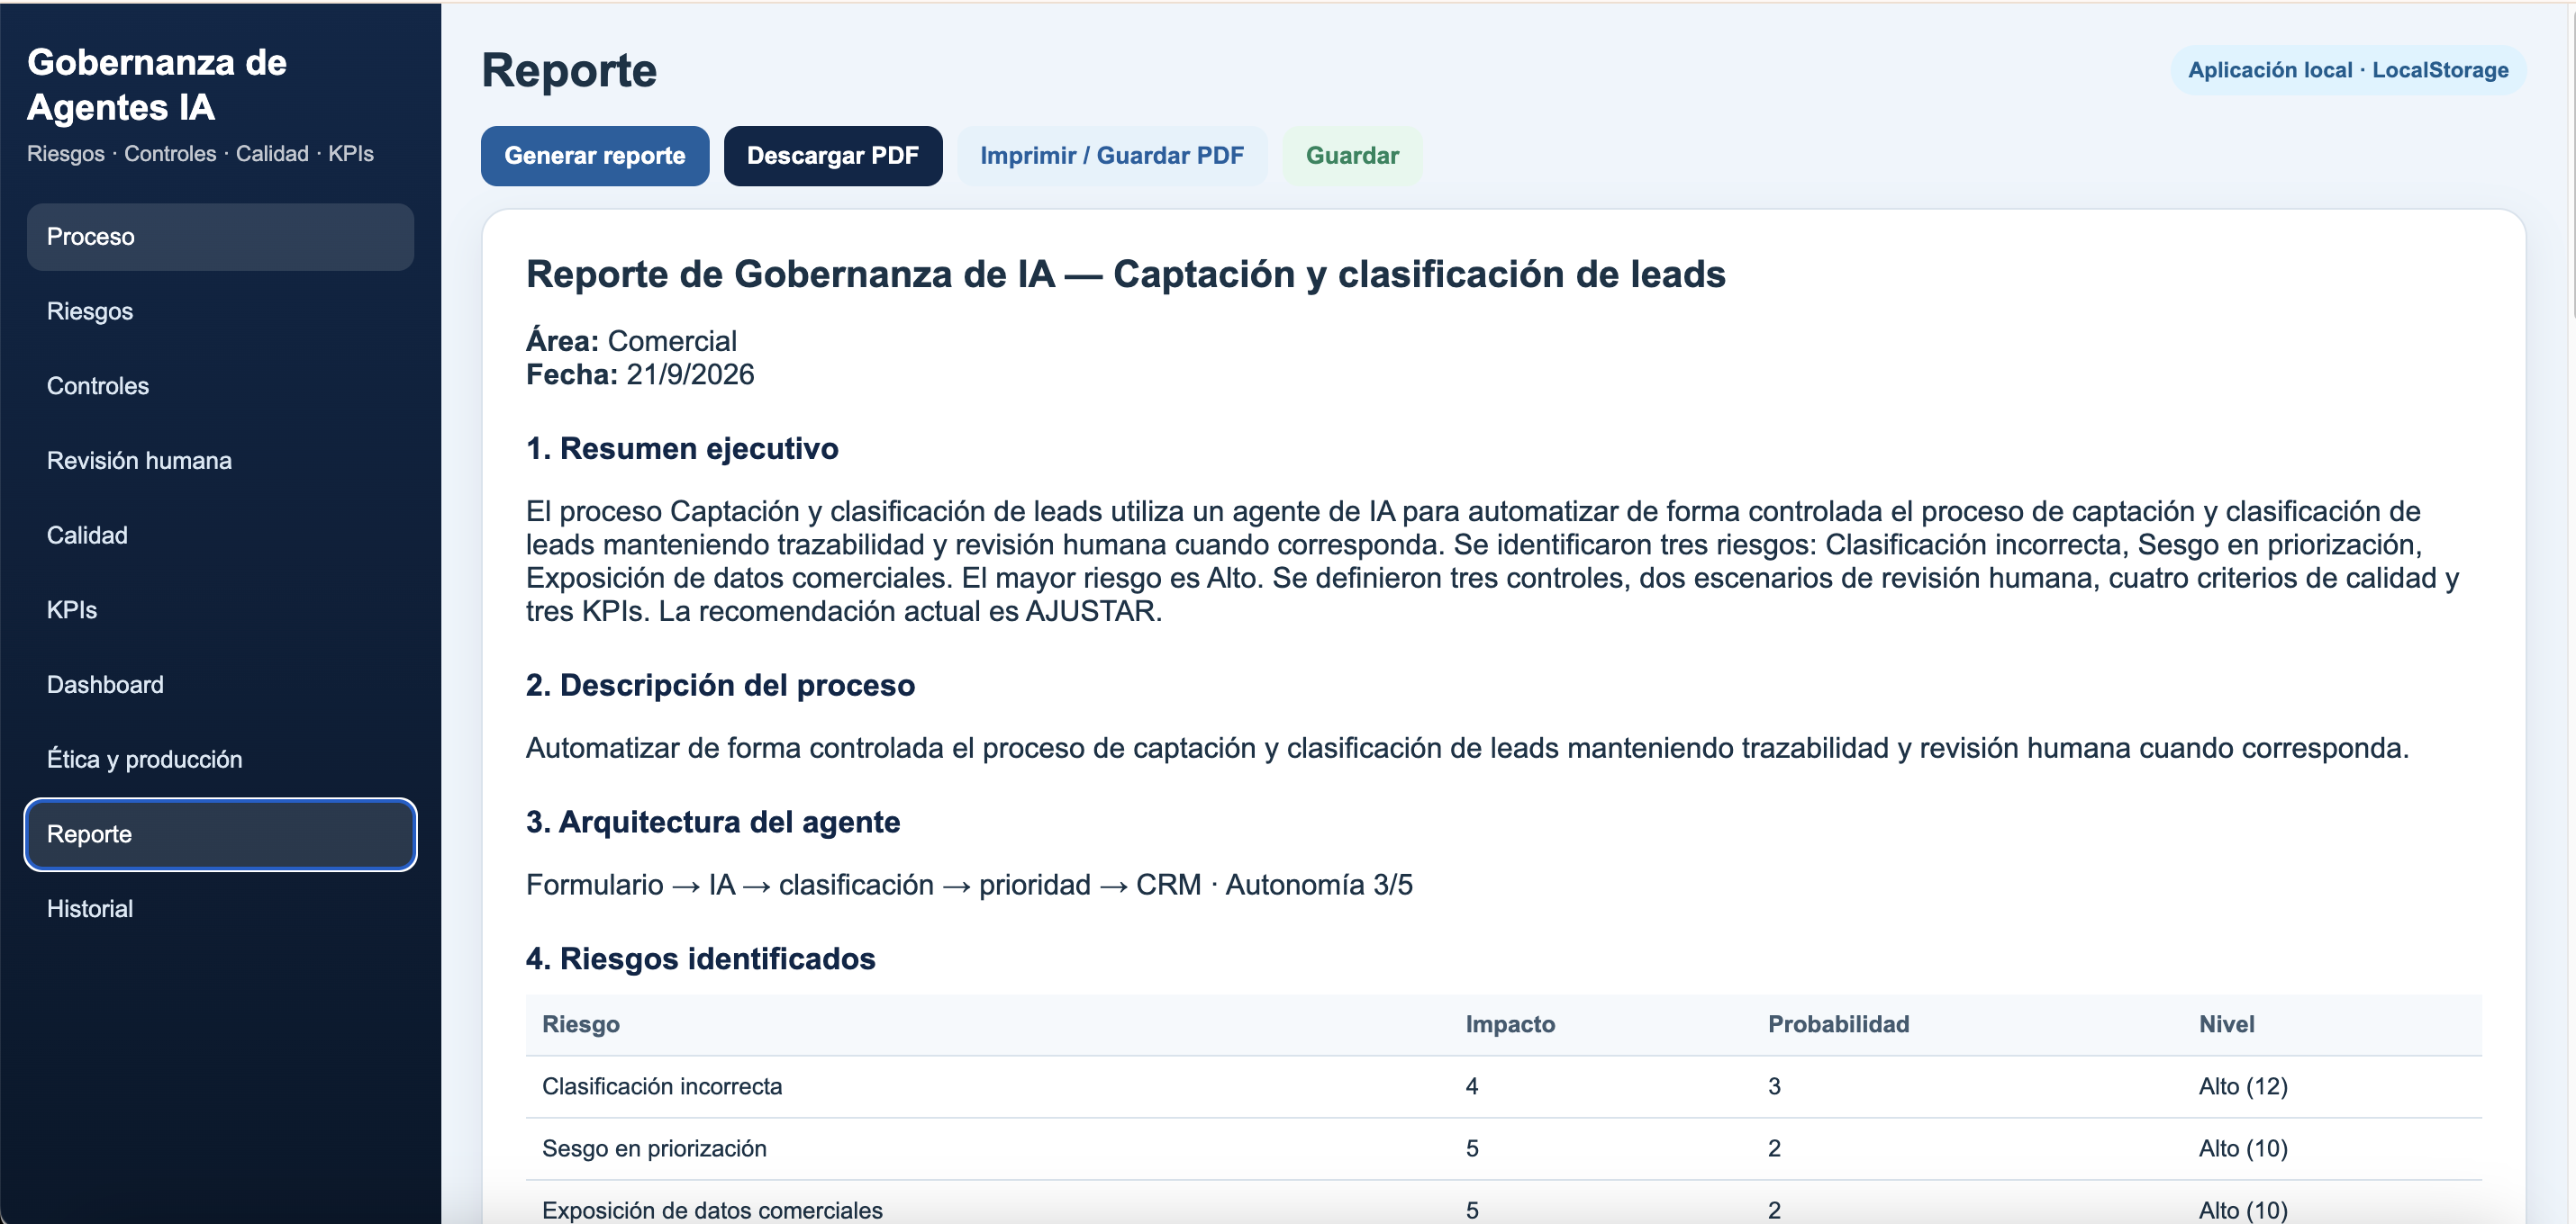Click the Gobernanza de Agentes IA title

click(x=157, y=85)
